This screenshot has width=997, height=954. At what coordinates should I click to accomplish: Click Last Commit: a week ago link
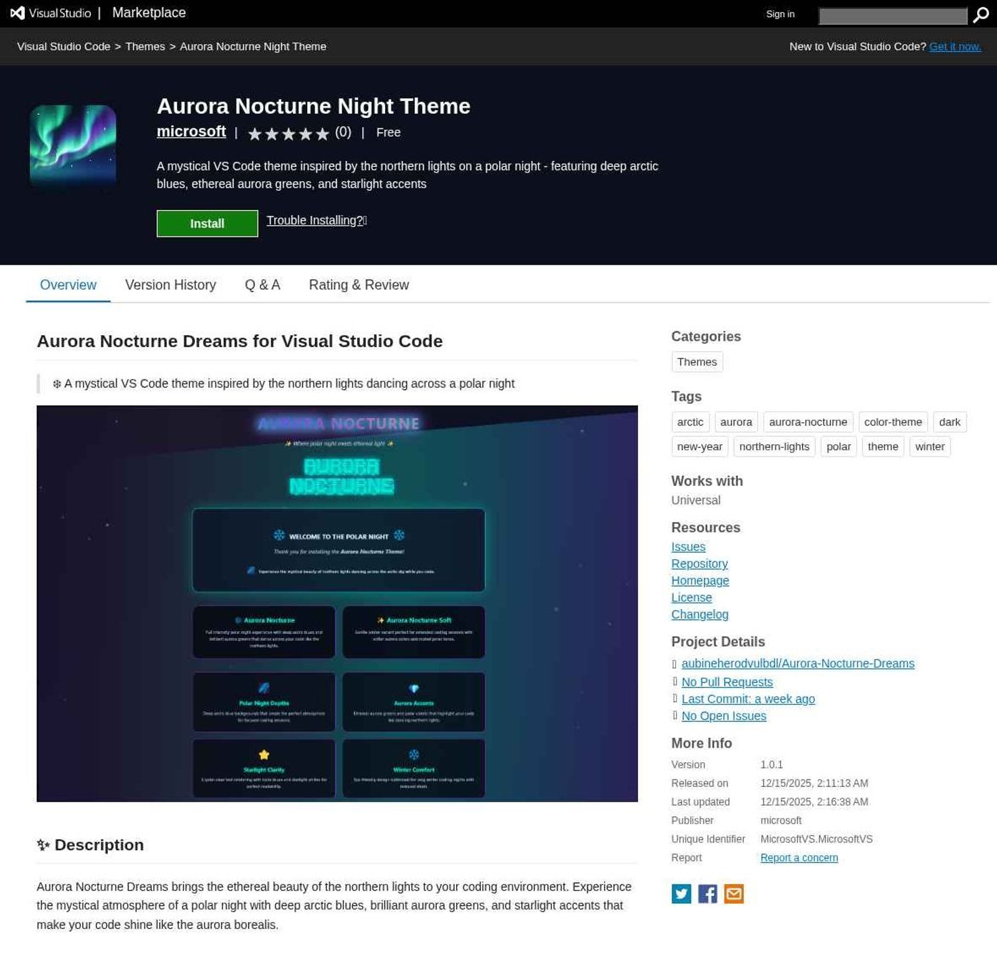click(748, 699)
